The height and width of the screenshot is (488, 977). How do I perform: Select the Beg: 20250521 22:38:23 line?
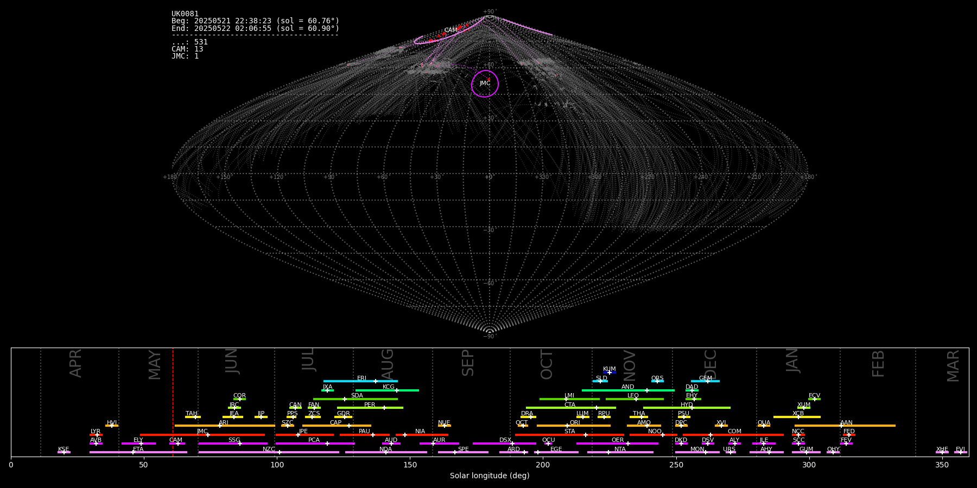pyautogui.click(x=255, y=21)
